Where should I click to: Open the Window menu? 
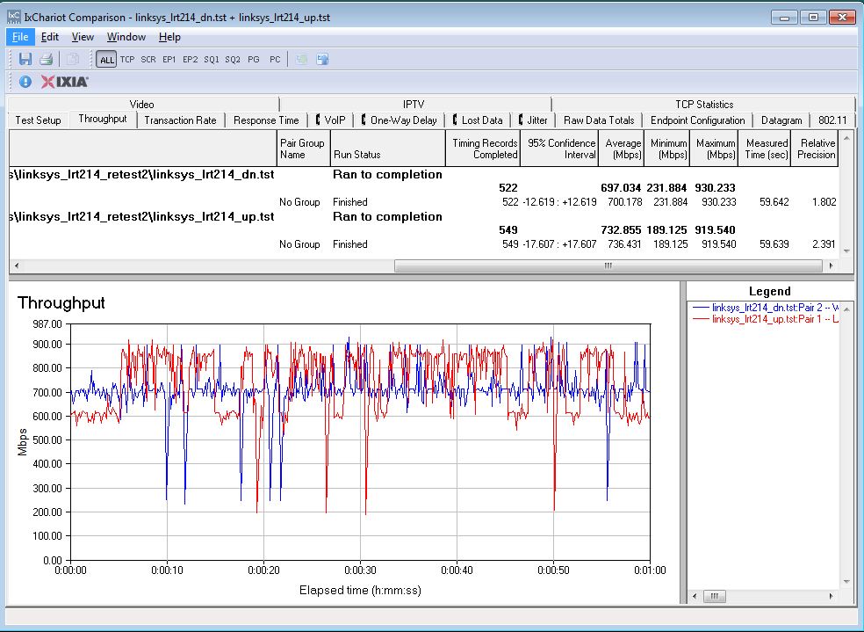126,37
